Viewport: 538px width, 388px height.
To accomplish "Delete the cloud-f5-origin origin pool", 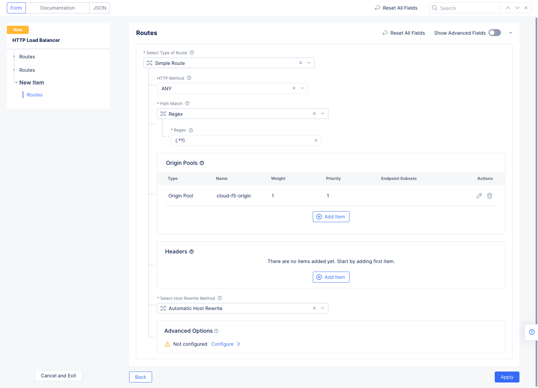I will pyautogui.click(x=490, y=196).
